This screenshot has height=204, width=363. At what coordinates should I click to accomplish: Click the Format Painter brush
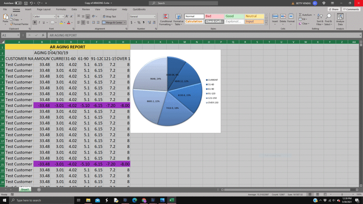19,24
